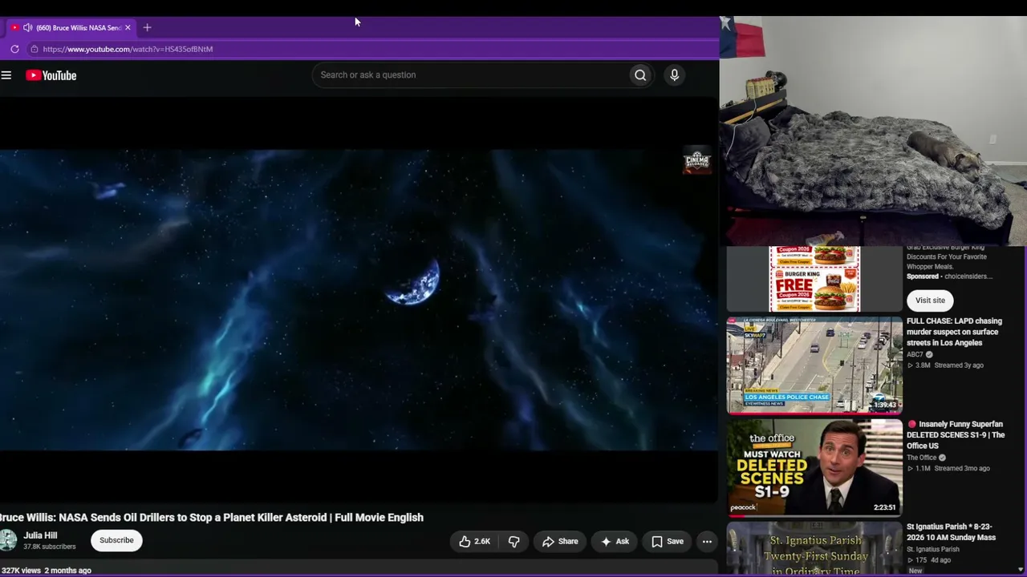Click the Ask button below the video
Screen dimensions: 1027x577
[615, 542]
